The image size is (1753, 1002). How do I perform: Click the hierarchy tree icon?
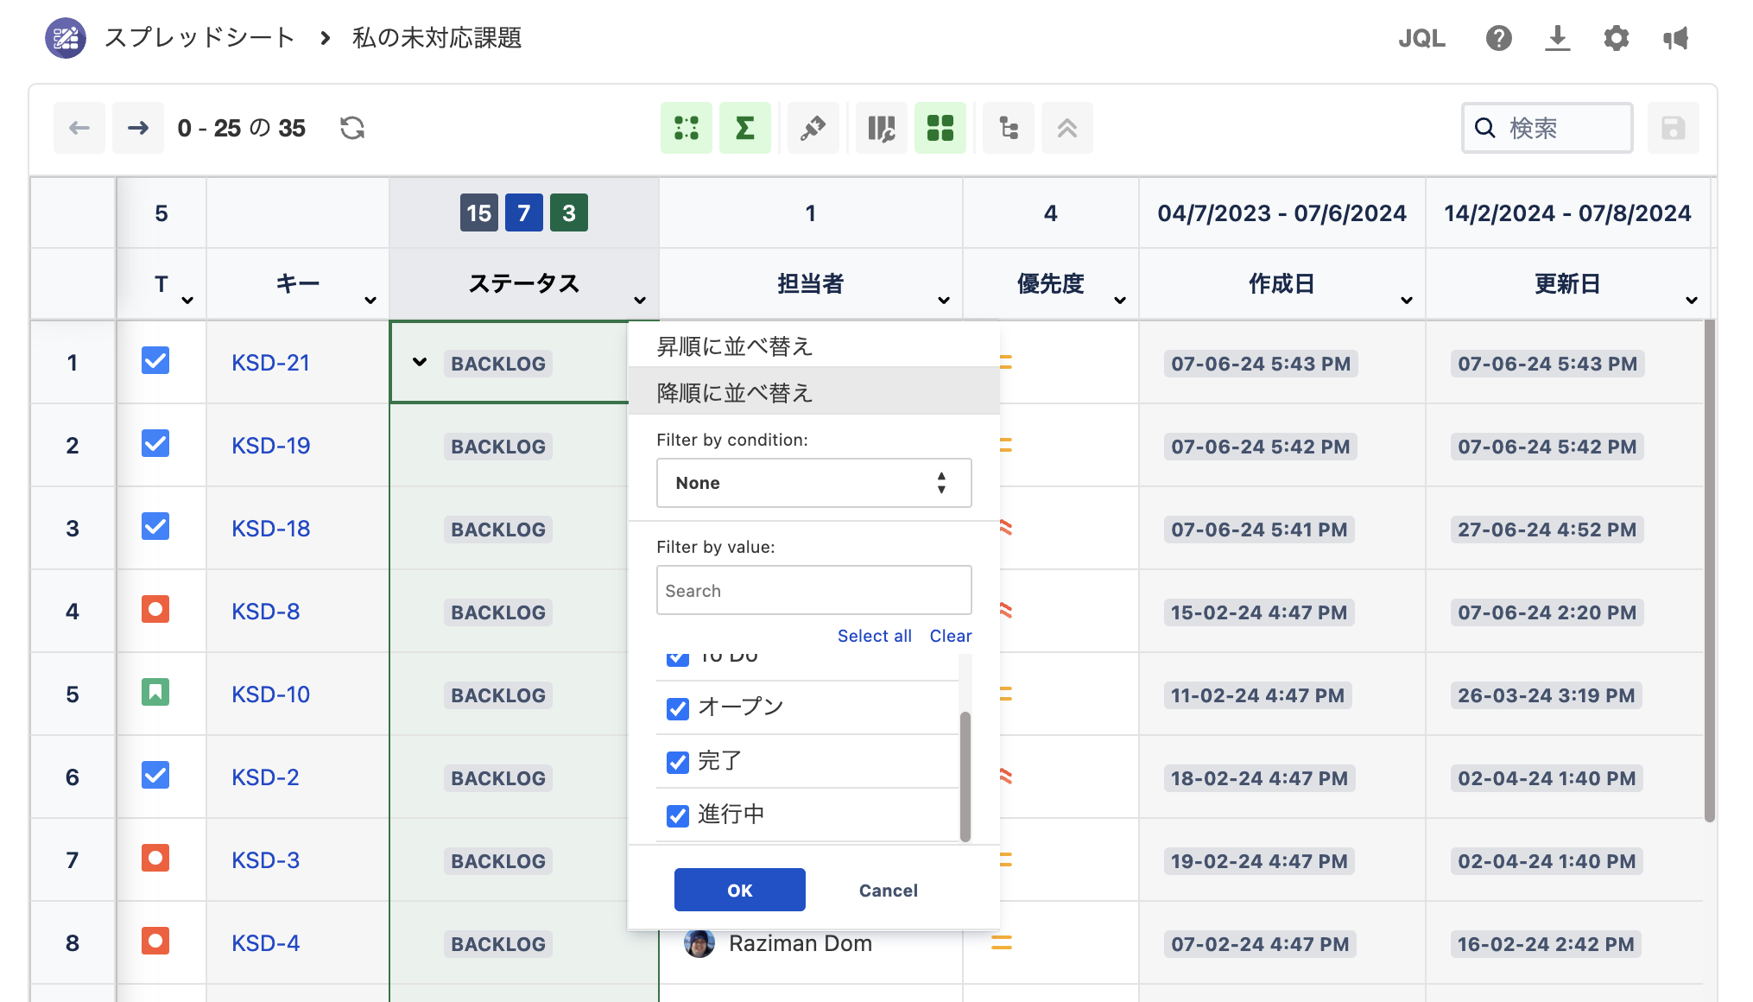(1009, 128)
